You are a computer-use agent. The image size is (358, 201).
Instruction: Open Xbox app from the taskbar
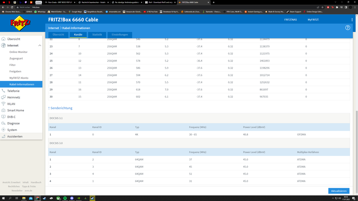point(58,198)
